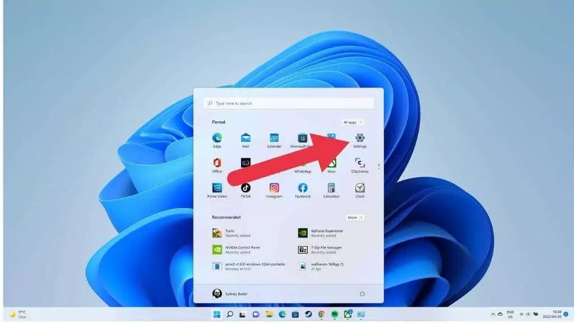Open the network Wi-Fi tray icon
This screenshot has width=574, height=323.
pos(521,314)
